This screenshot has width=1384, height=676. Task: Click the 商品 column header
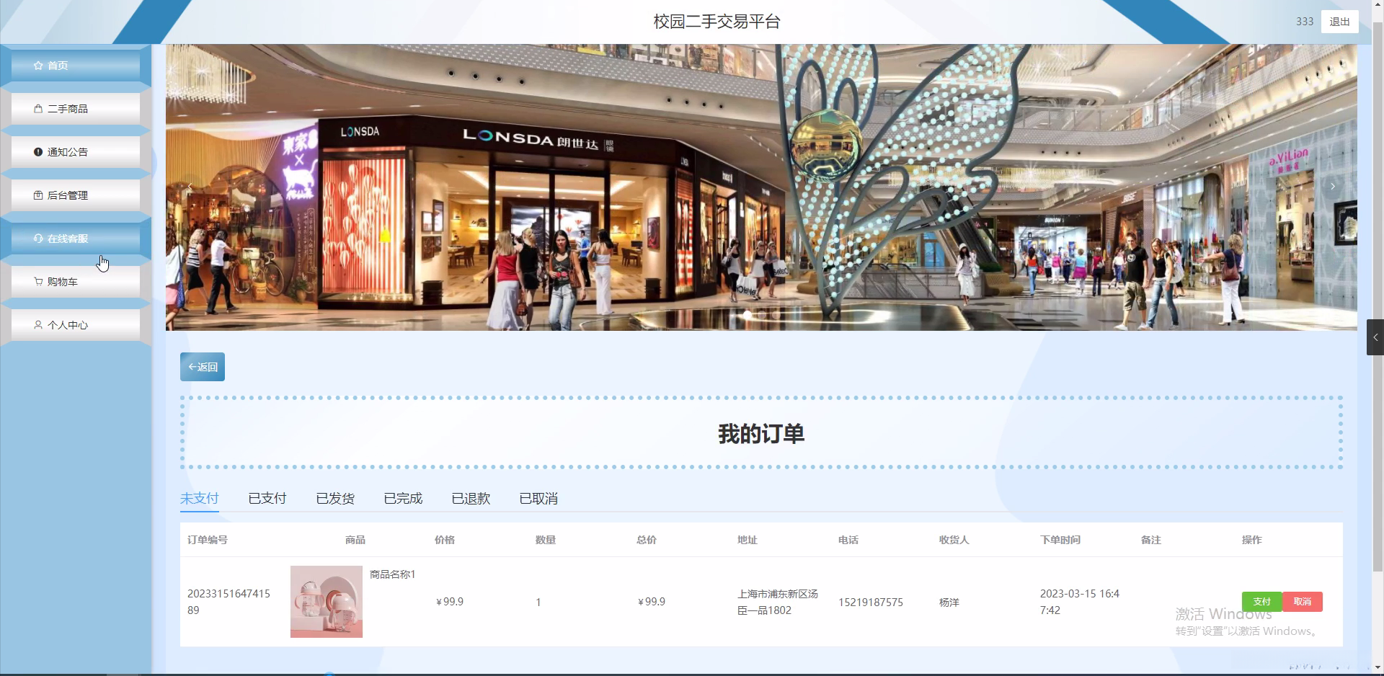[x=355, y=540]
